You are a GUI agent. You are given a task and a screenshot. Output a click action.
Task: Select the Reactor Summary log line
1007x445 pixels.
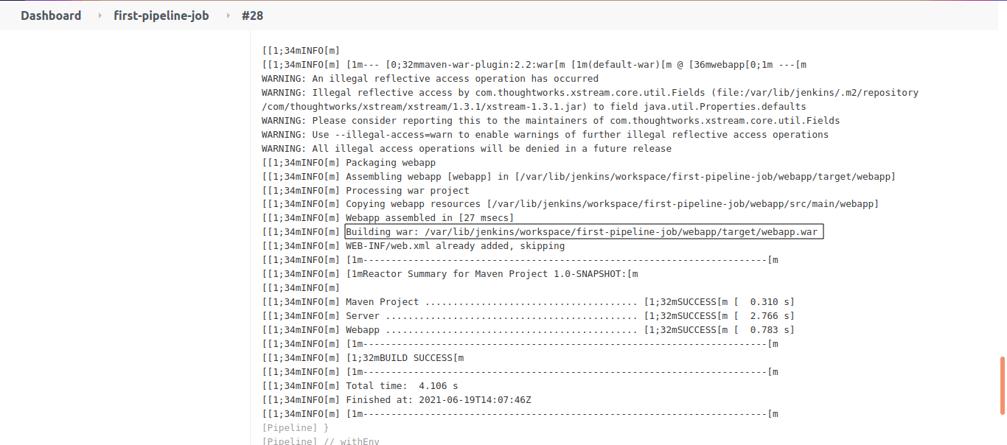450,274
